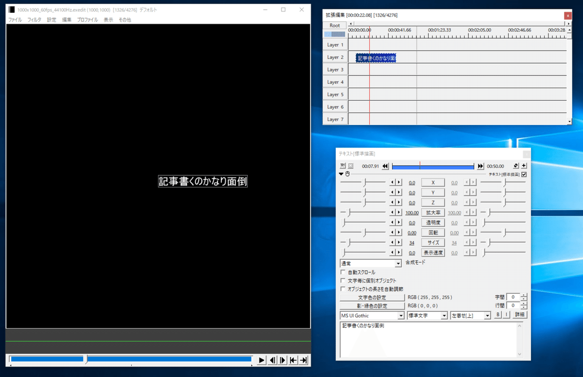Uncheck the テキスト[標準描画] checkbox
The height and width of the screenshot is (377, 583).
tap(524, 174)
